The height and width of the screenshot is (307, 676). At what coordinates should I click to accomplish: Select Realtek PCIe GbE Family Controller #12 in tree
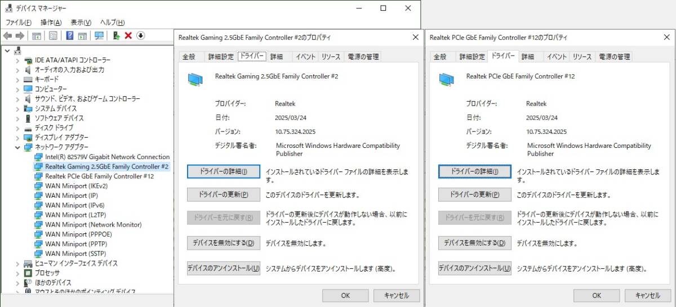click(100, 176)
